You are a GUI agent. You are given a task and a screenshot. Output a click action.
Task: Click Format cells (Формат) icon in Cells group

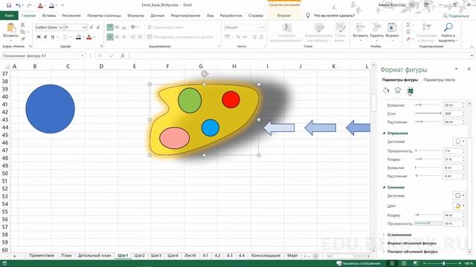pyautogui.click(x=392, y=28)
